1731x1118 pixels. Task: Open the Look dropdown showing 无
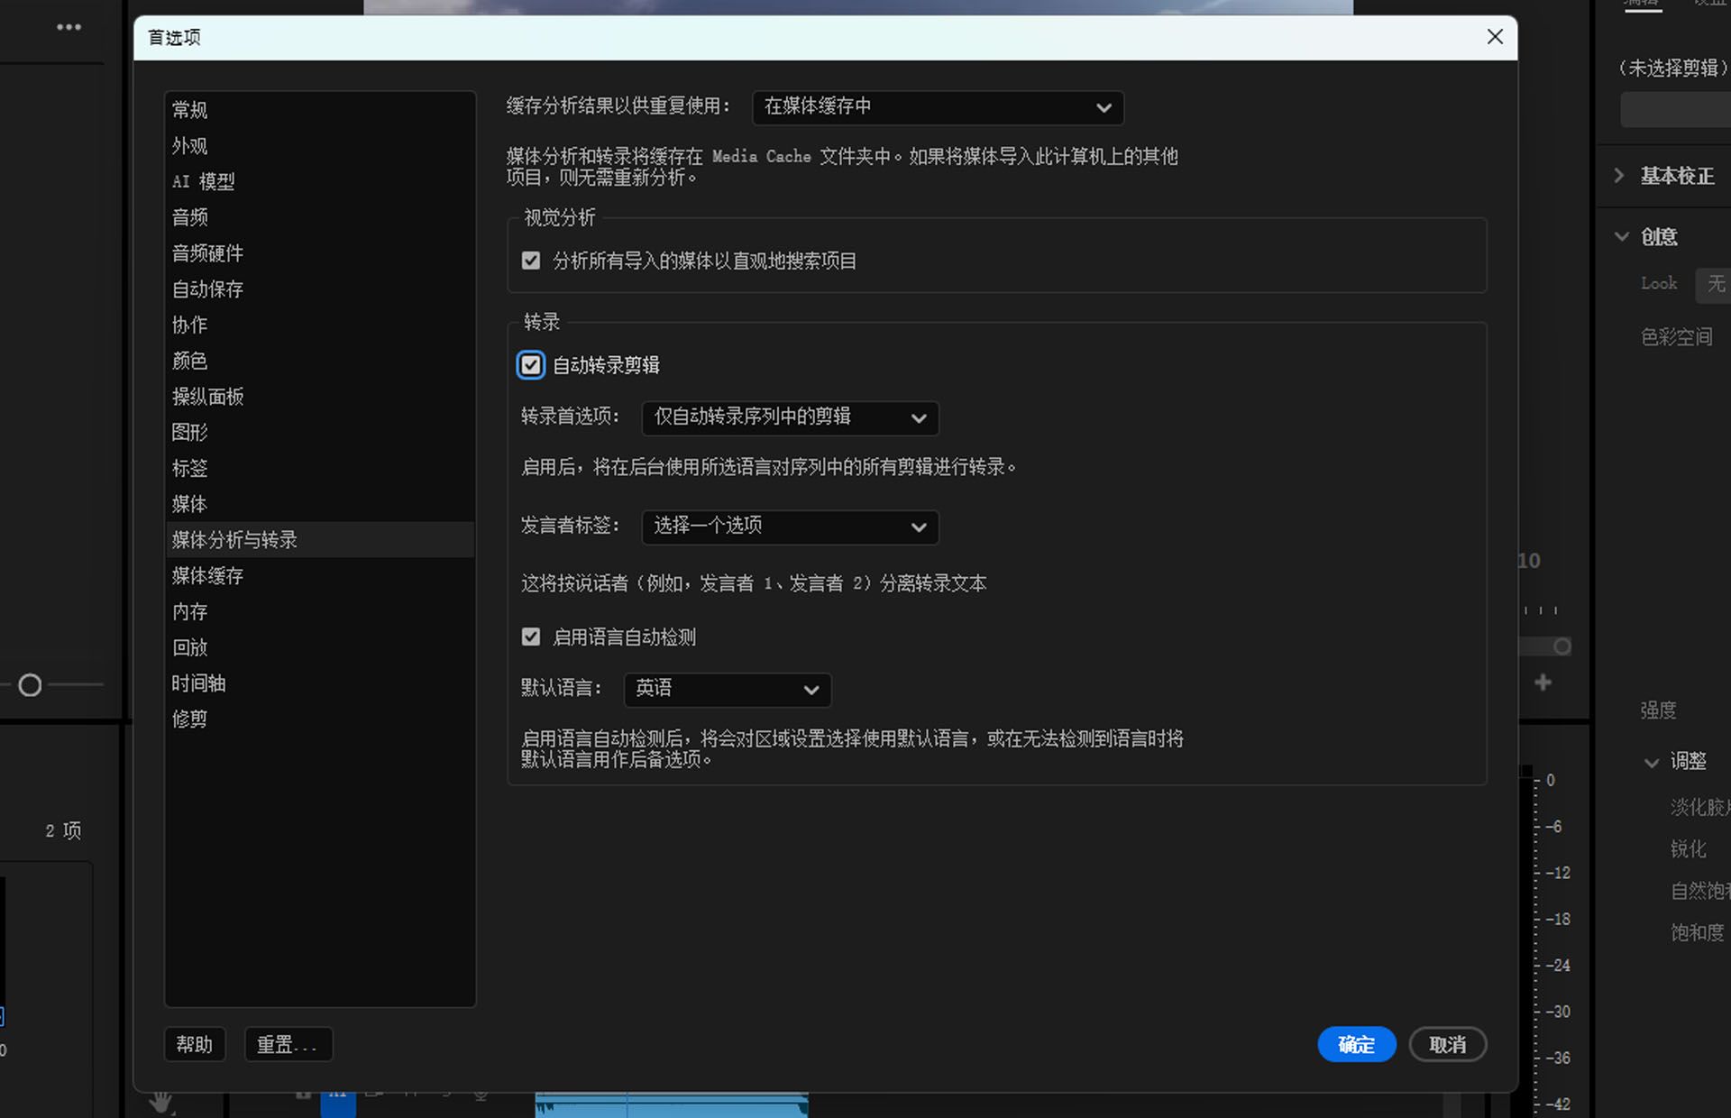[x=1714, y=284]
